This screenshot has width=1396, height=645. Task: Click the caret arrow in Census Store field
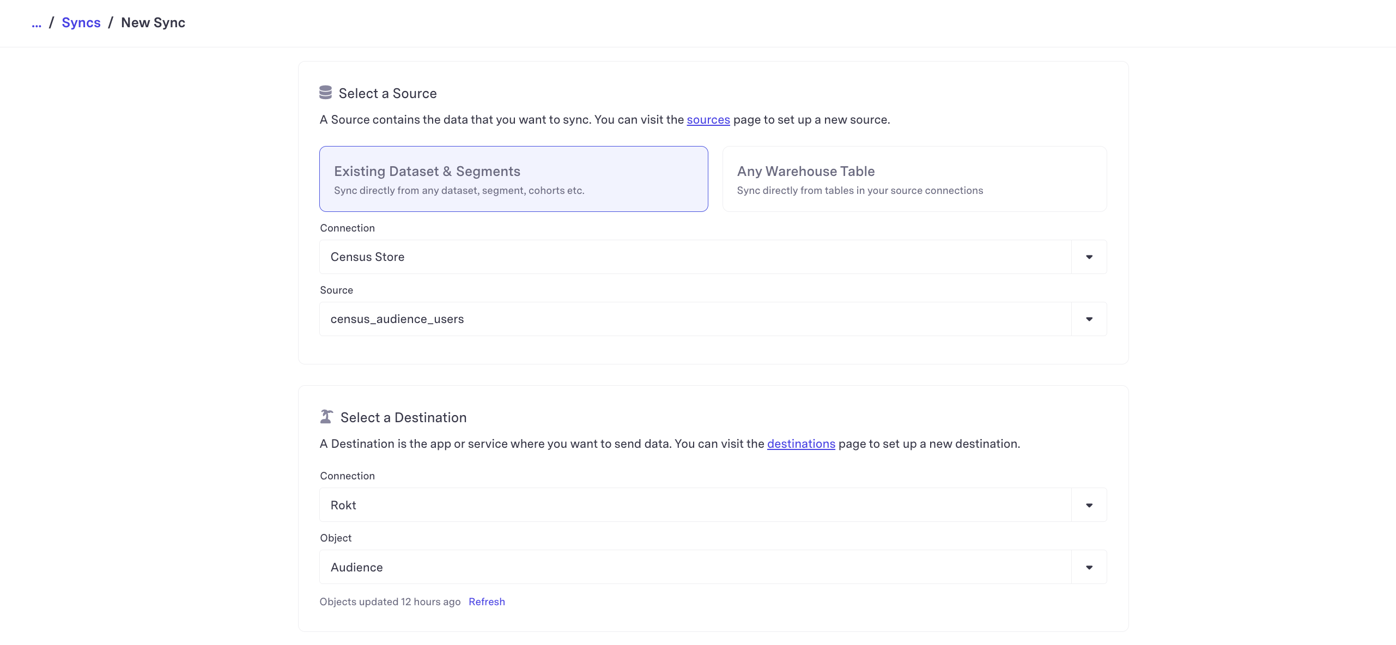point(1089,257)
